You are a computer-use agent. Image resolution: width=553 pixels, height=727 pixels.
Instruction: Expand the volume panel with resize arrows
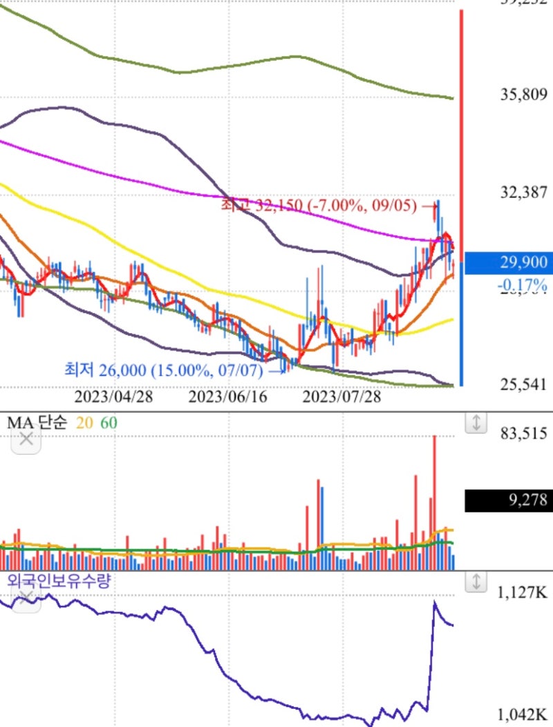(476, 422)
